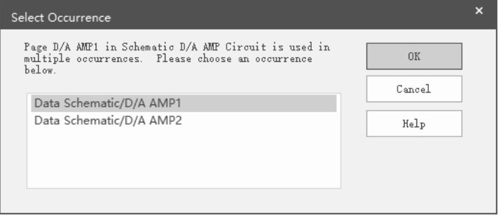Click the multiple occurrences message text

coord(177,59)
